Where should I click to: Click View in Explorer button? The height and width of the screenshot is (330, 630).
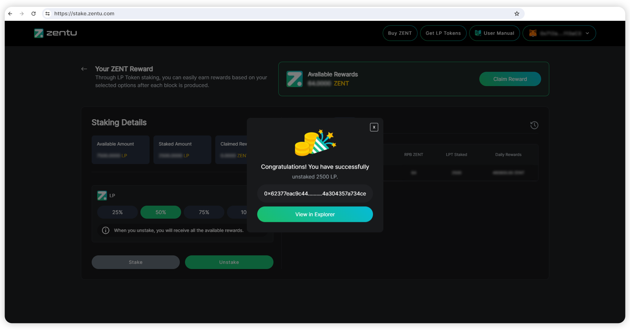[315, 214]
